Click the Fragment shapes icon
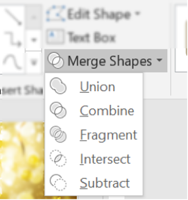Image resolution: width=188 pixels, height=200 pixels. coord(58,134)
